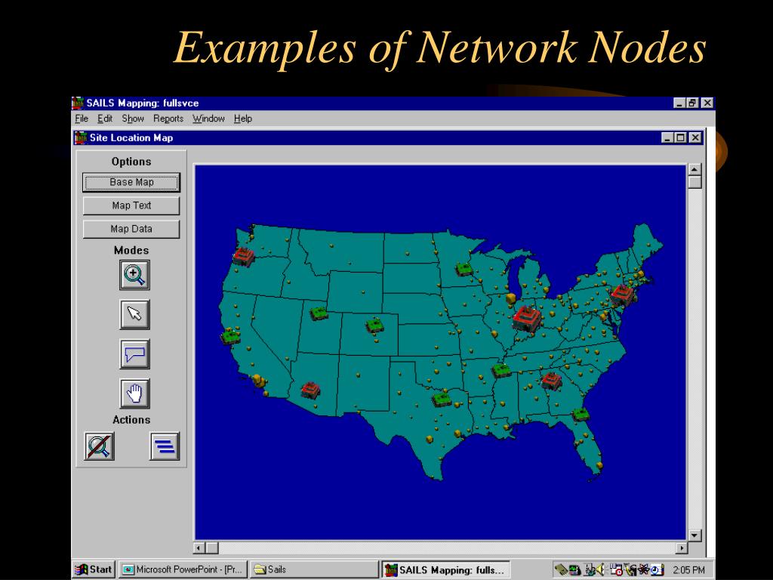Click the red facility icon near New Jersey

622,295
